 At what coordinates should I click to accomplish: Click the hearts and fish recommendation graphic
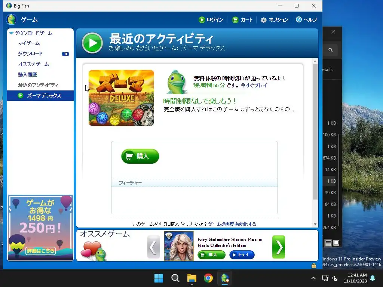[x=94, y=250]
